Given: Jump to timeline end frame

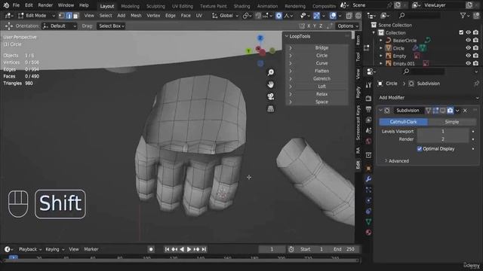Looking at the screenshot, I should [x=204, y=249].
